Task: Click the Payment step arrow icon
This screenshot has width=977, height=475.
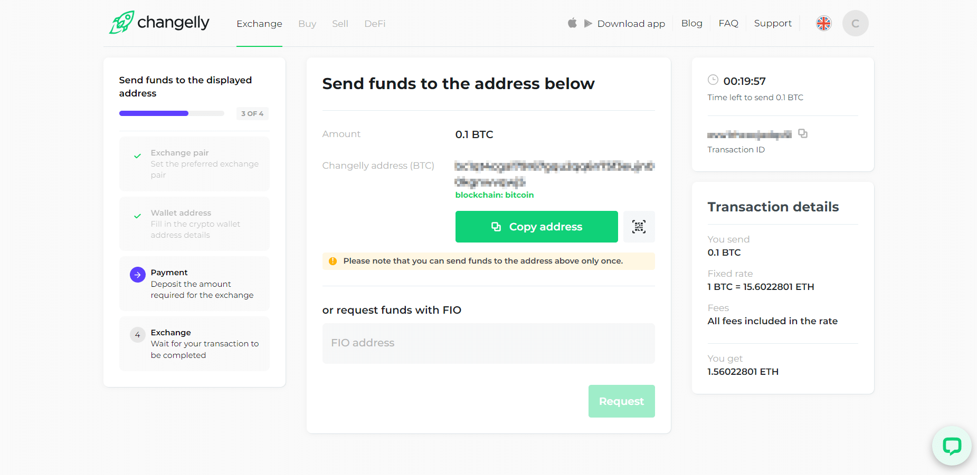Action: point(138,275)
